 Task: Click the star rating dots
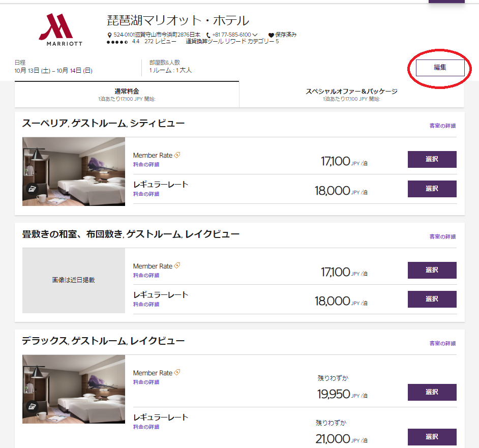pos(117,42)
